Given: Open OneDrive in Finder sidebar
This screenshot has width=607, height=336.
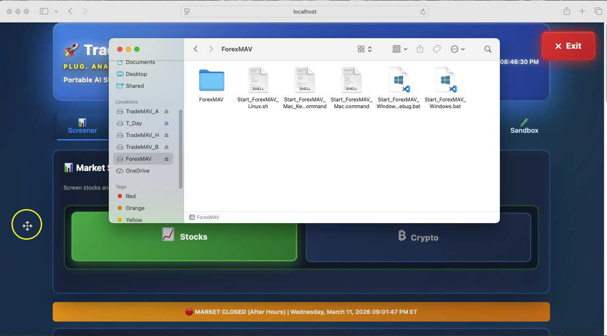Looking at the screenshot, I should [137, 171].
